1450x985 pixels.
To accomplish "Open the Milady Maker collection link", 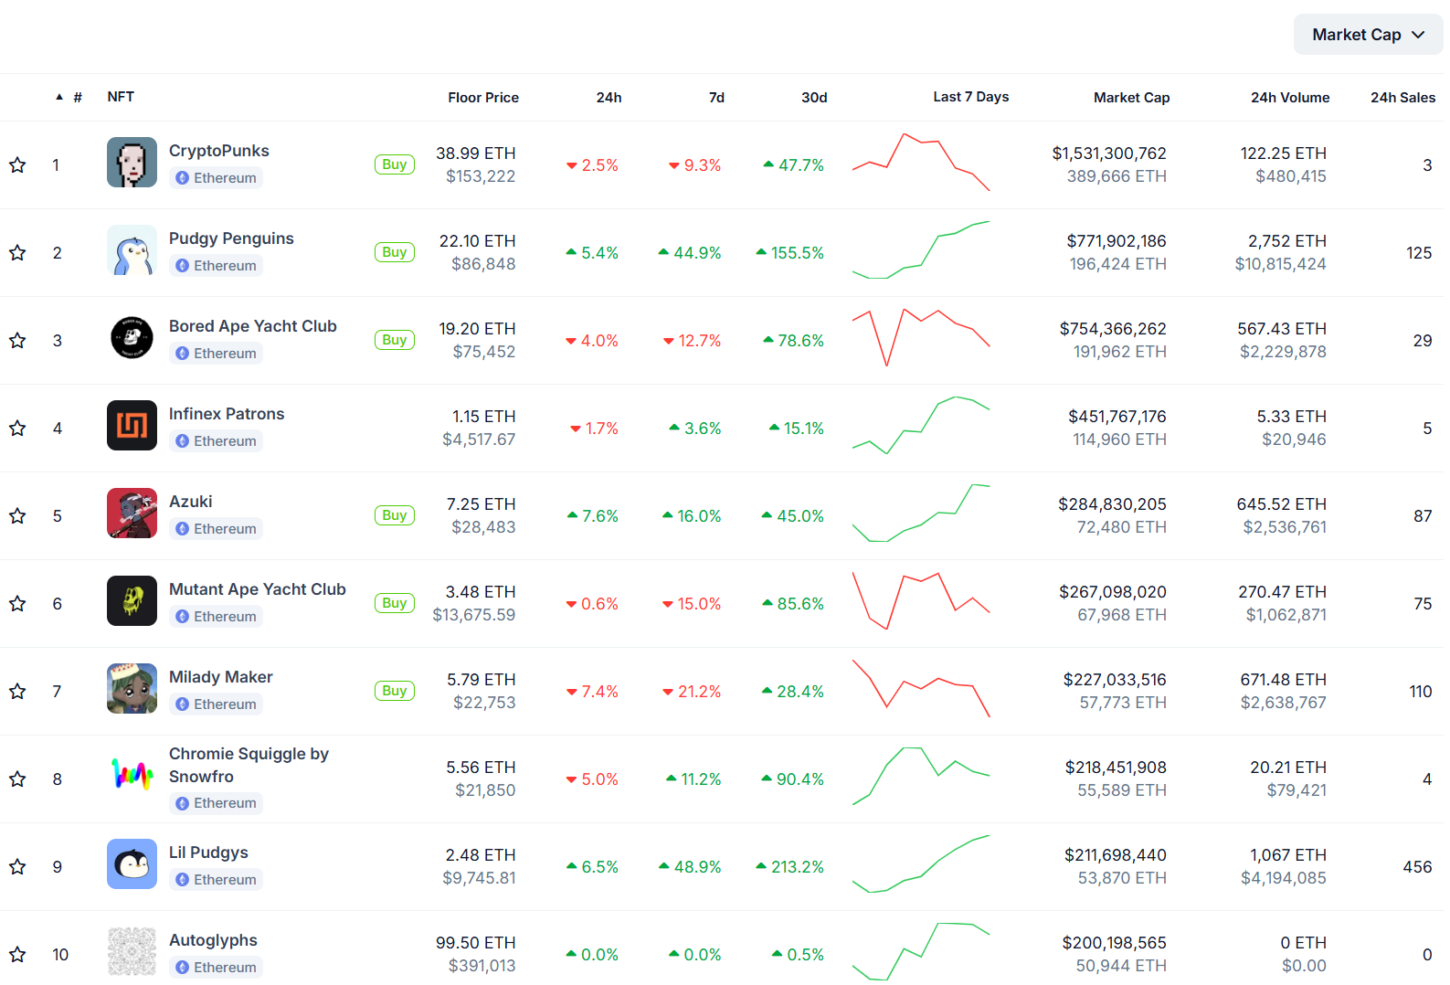I will (x=221, y=677).
